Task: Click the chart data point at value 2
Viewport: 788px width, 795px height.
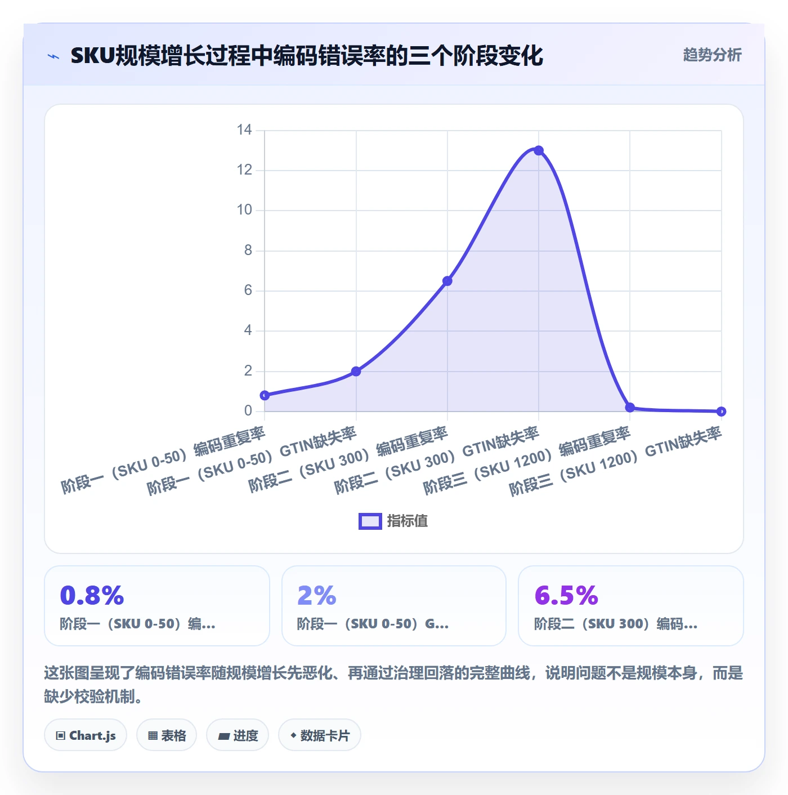Action: pos(356,371)
